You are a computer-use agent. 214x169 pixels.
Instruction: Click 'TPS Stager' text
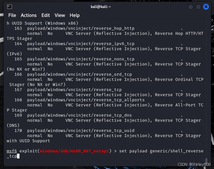click(x=19, y=39)
